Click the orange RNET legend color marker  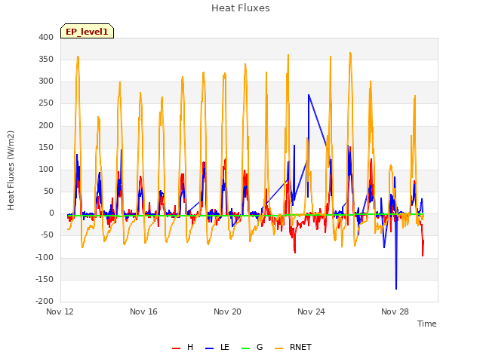(x=278, y=348)
